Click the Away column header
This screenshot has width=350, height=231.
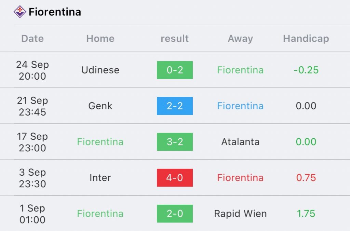240,39
